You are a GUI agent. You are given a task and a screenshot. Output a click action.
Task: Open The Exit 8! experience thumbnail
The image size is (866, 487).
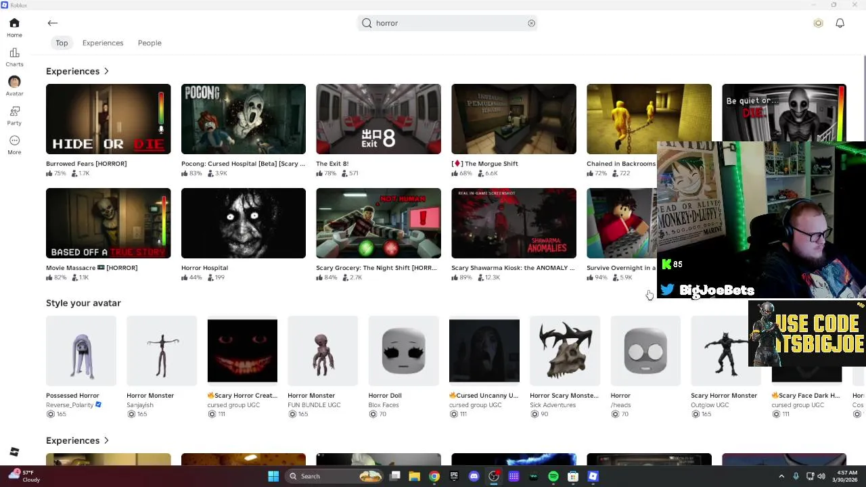click(378, 119)
